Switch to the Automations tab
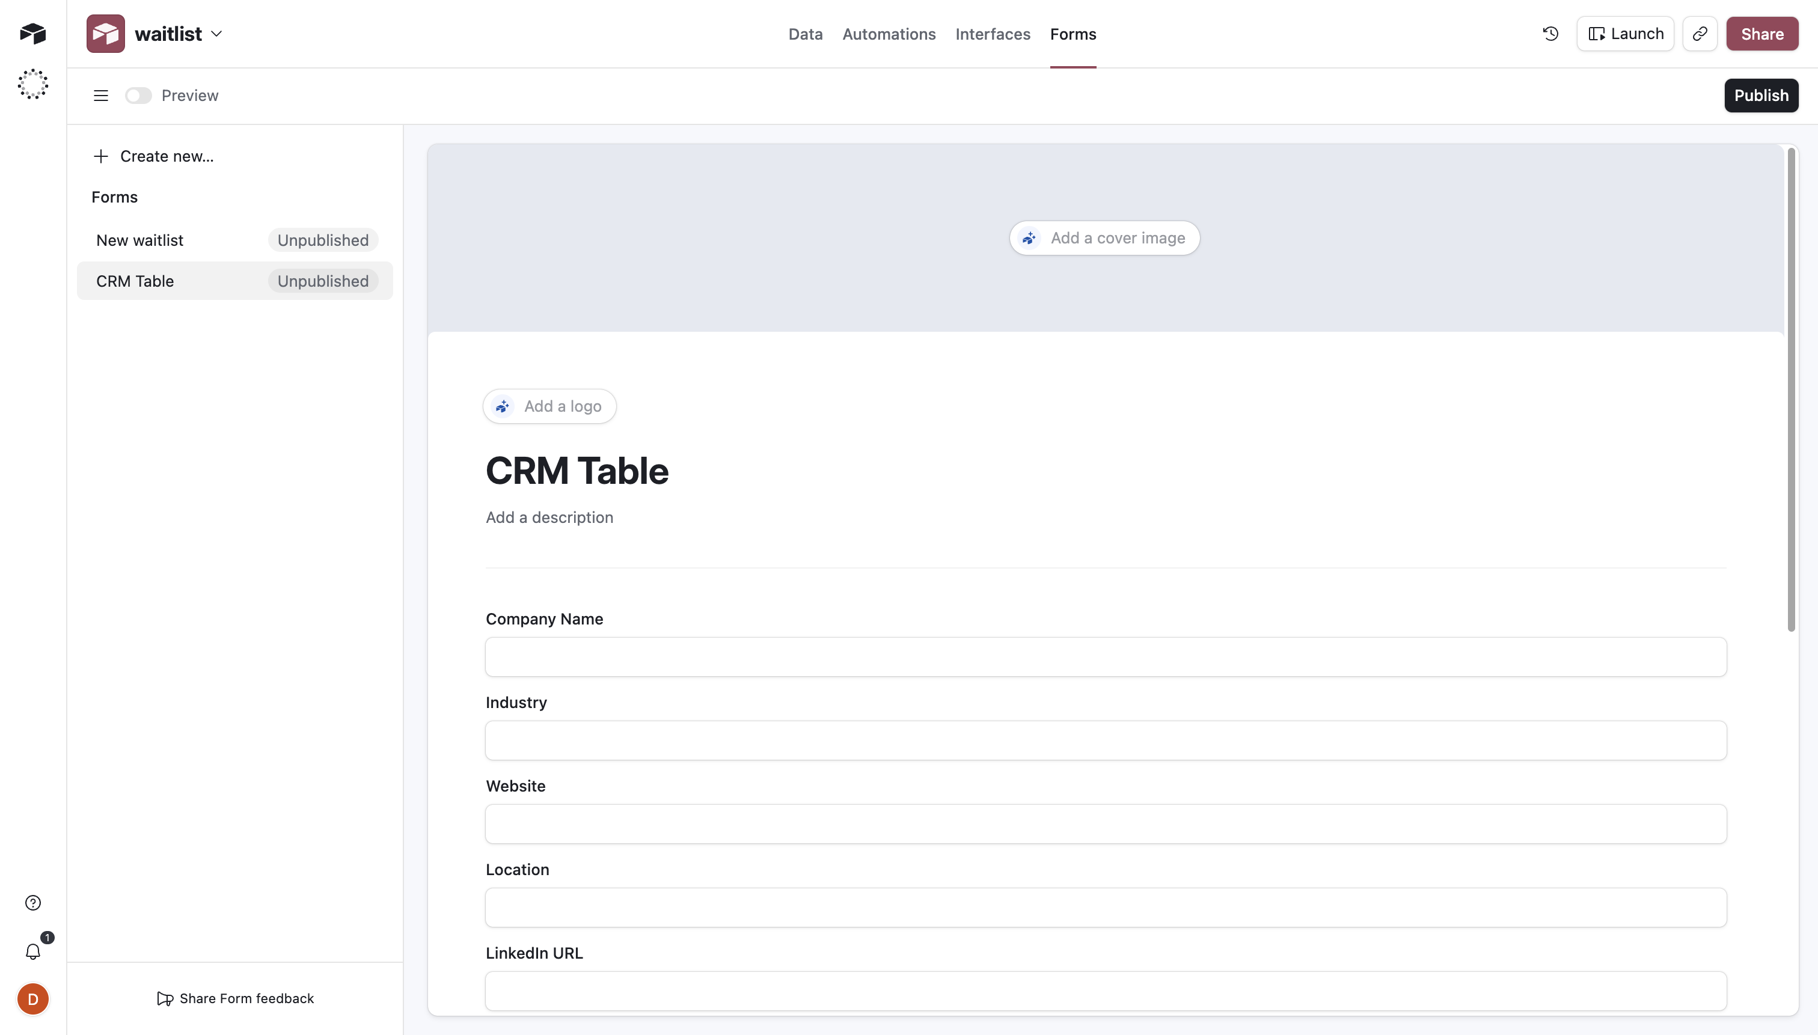Screen dimensions: 1818x1035 click(x=889, y=34)
